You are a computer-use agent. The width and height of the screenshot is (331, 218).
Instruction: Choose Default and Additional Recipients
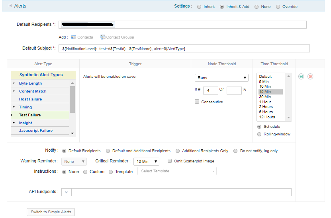point(108,151)
